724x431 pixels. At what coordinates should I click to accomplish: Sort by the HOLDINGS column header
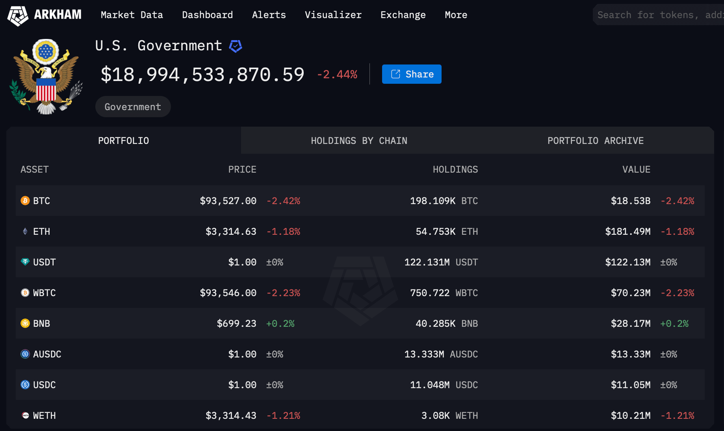(455, 169)
